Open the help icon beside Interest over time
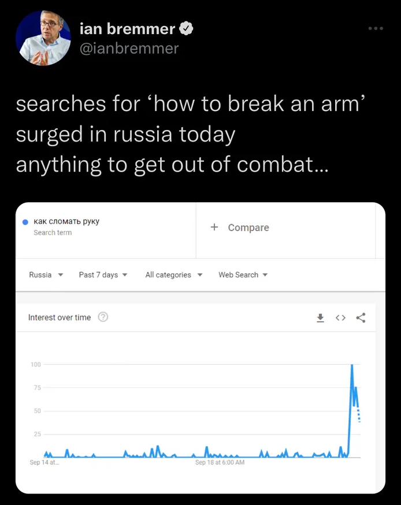Viewport: 401px width, 505px height. tap(103, 317)
